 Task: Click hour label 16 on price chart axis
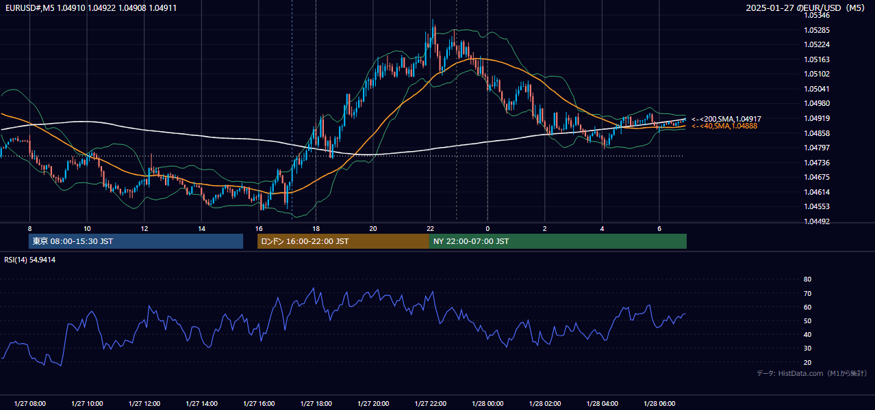click(x=259, y=228)
